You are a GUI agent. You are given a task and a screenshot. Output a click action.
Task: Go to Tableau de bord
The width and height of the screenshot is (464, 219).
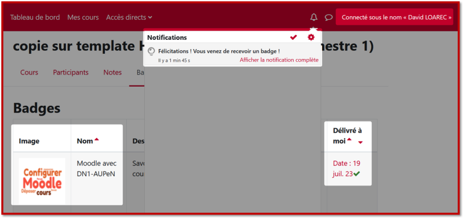(35, 17)
